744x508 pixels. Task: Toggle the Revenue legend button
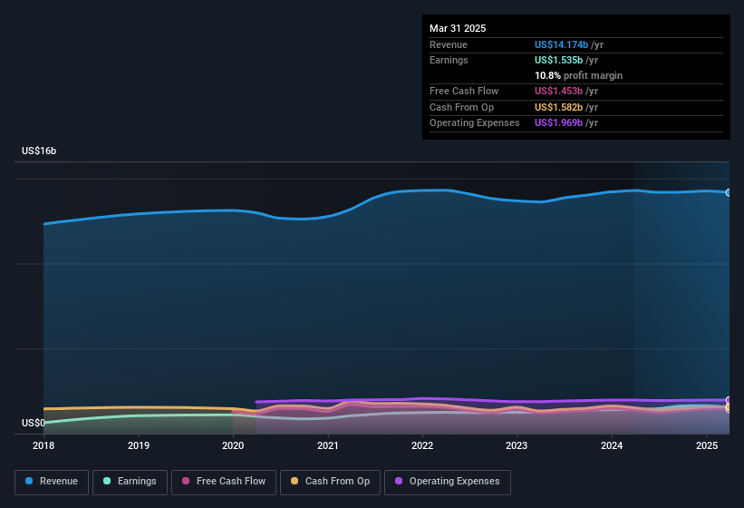[x=52, y=483]
